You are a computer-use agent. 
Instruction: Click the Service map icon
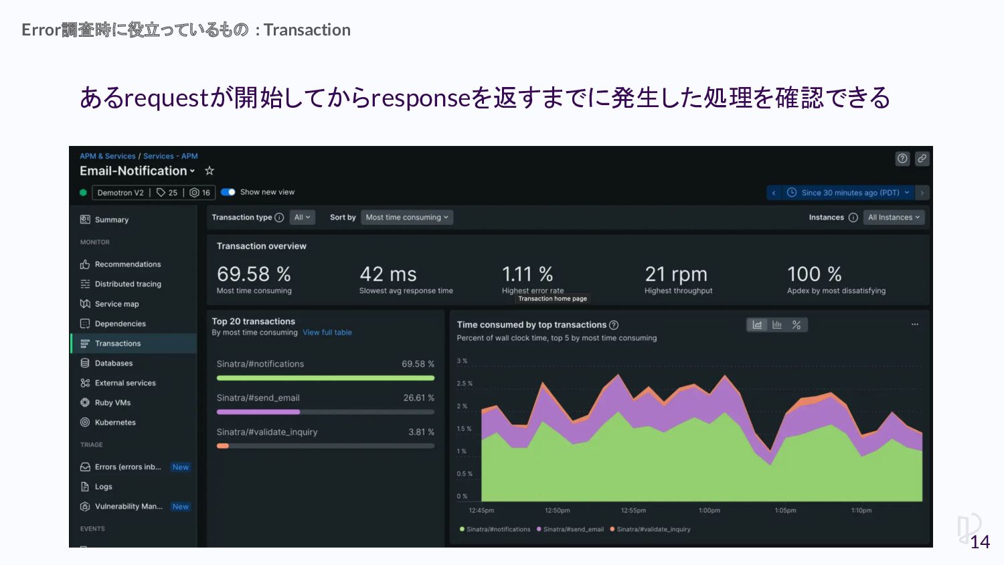[85, 304]
